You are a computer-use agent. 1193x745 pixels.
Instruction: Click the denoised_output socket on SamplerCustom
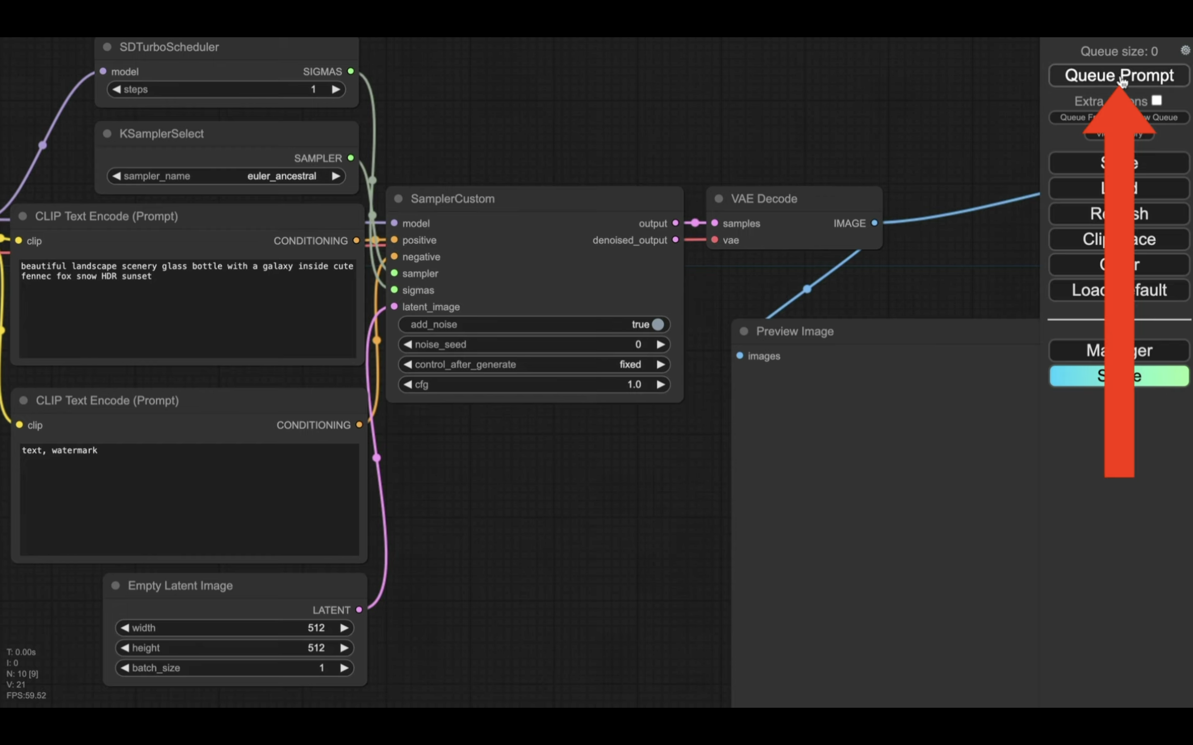(x=675, y=240)
